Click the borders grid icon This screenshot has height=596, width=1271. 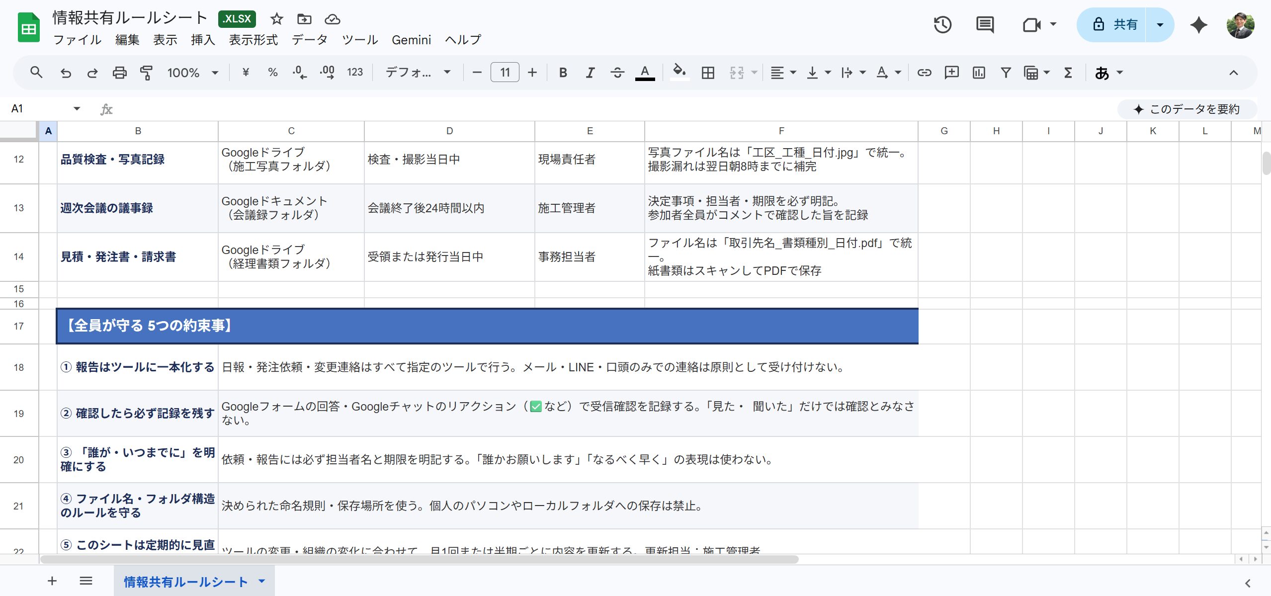[x=708, y=73]
